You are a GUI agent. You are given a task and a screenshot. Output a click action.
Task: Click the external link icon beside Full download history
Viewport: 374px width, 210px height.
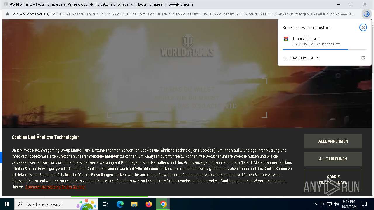point(363,58)
